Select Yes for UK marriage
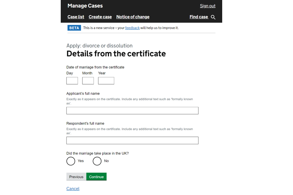The image size is (293, 195). point(71,161)
